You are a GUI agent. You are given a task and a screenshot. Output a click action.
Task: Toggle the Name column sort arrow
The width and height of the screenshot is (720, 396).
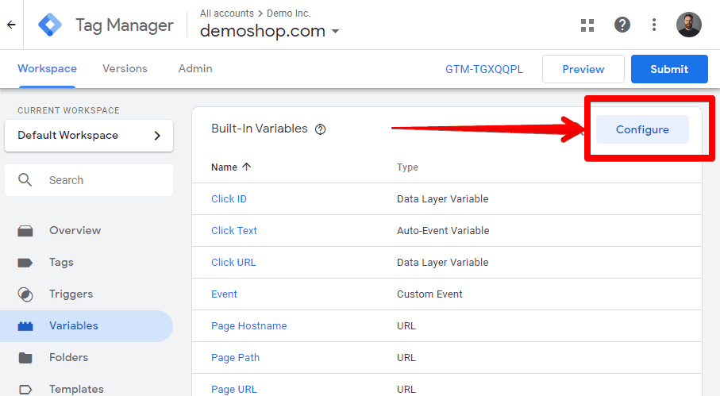click(x=247, y=167)
